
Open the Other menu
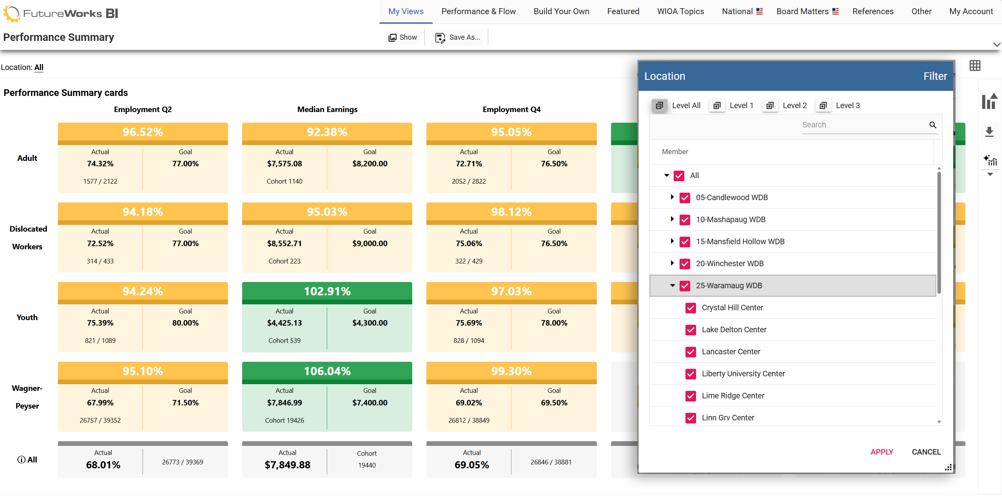[921, 11]
